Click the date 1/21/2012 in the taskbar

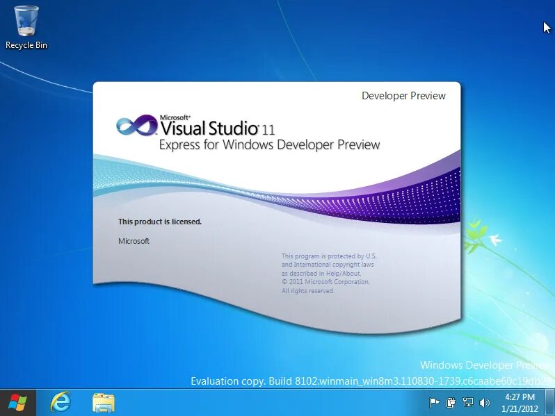pyautogui.click(x=520, y=409)
